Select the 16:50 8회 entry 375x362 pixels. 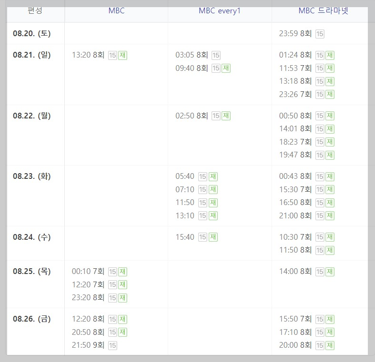(295, 203)
